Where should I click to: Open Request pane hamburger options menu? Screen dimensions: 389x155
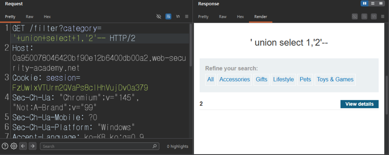187,16
